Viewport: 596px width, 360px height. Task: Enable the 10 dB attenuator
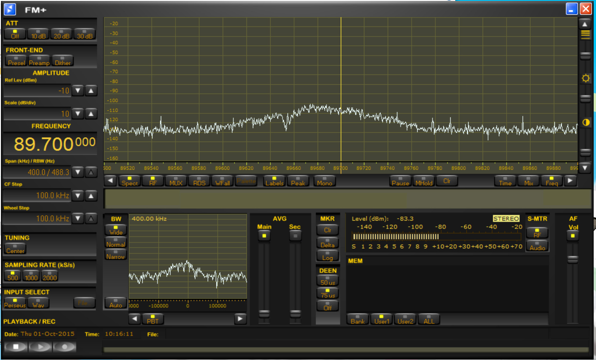(38, 34)
